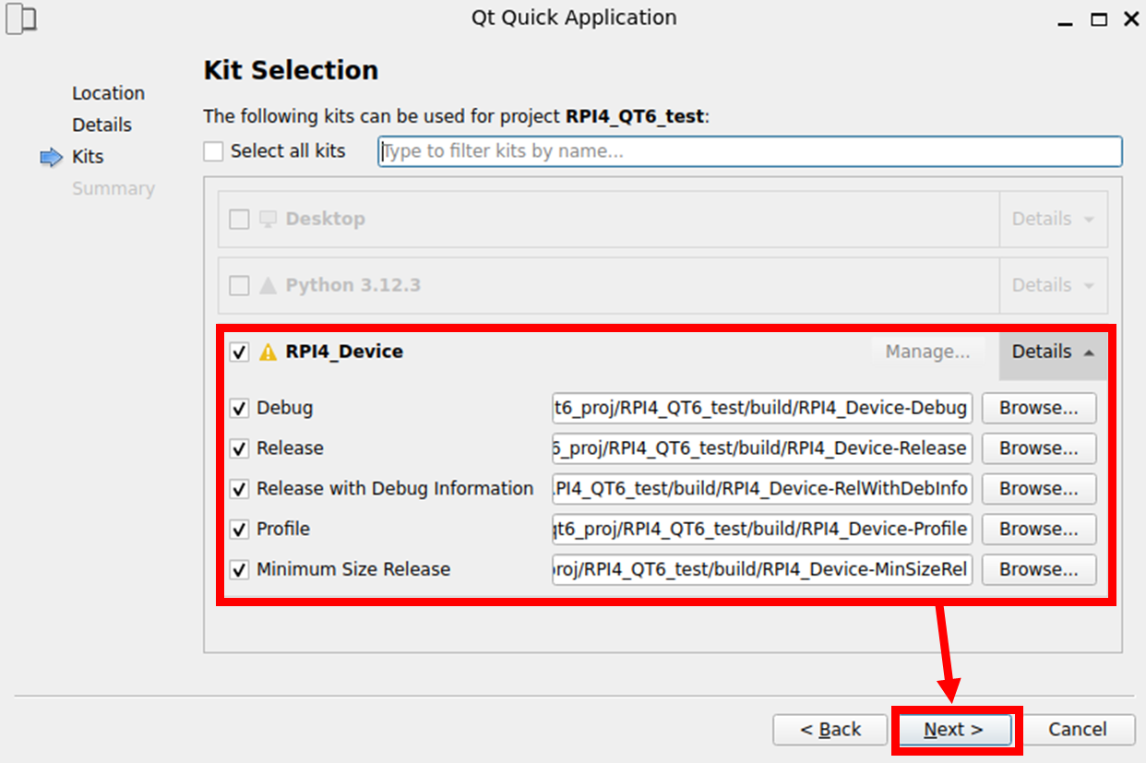Screen dimensions: 1146x763
Task: Click the RPI4_Device yellow warning icon
Action: [268, 352]
